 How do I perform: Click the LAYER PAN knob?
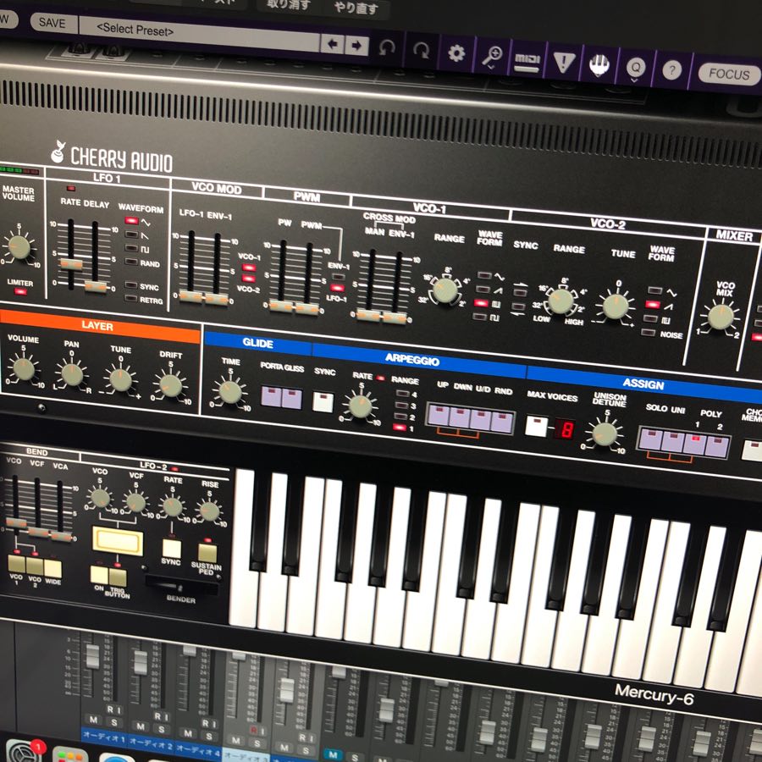tap(72, 375)
